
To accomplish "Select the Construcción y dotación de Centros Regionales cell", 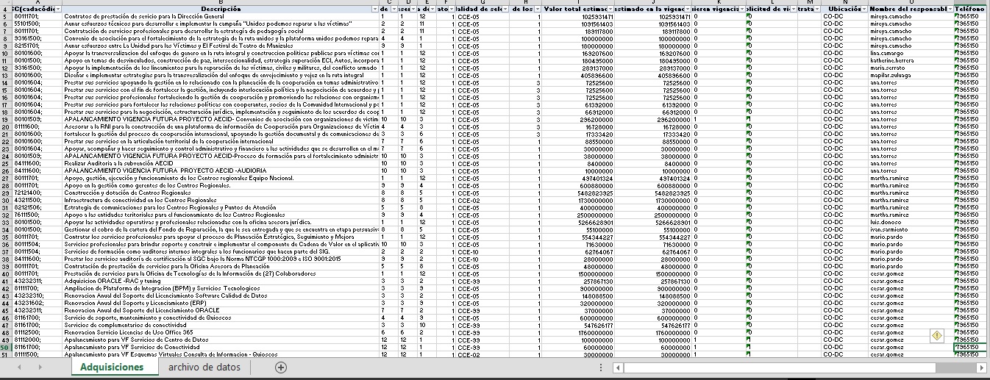I will pyautogui.click(x=219, y=192).
